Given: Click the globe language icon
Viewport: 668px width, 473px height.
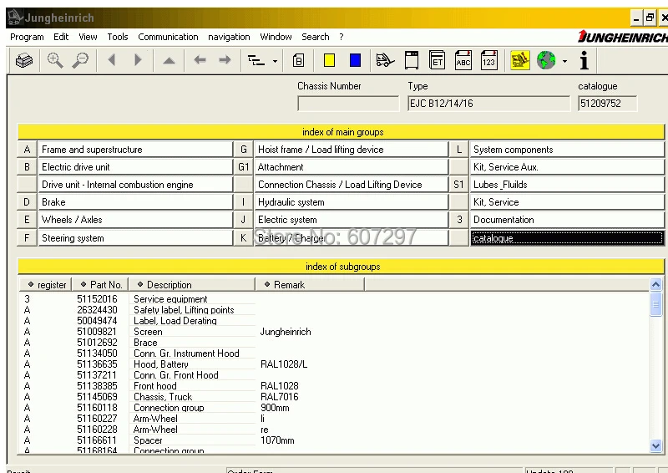Looking at the screenshot, I should 546,60.
